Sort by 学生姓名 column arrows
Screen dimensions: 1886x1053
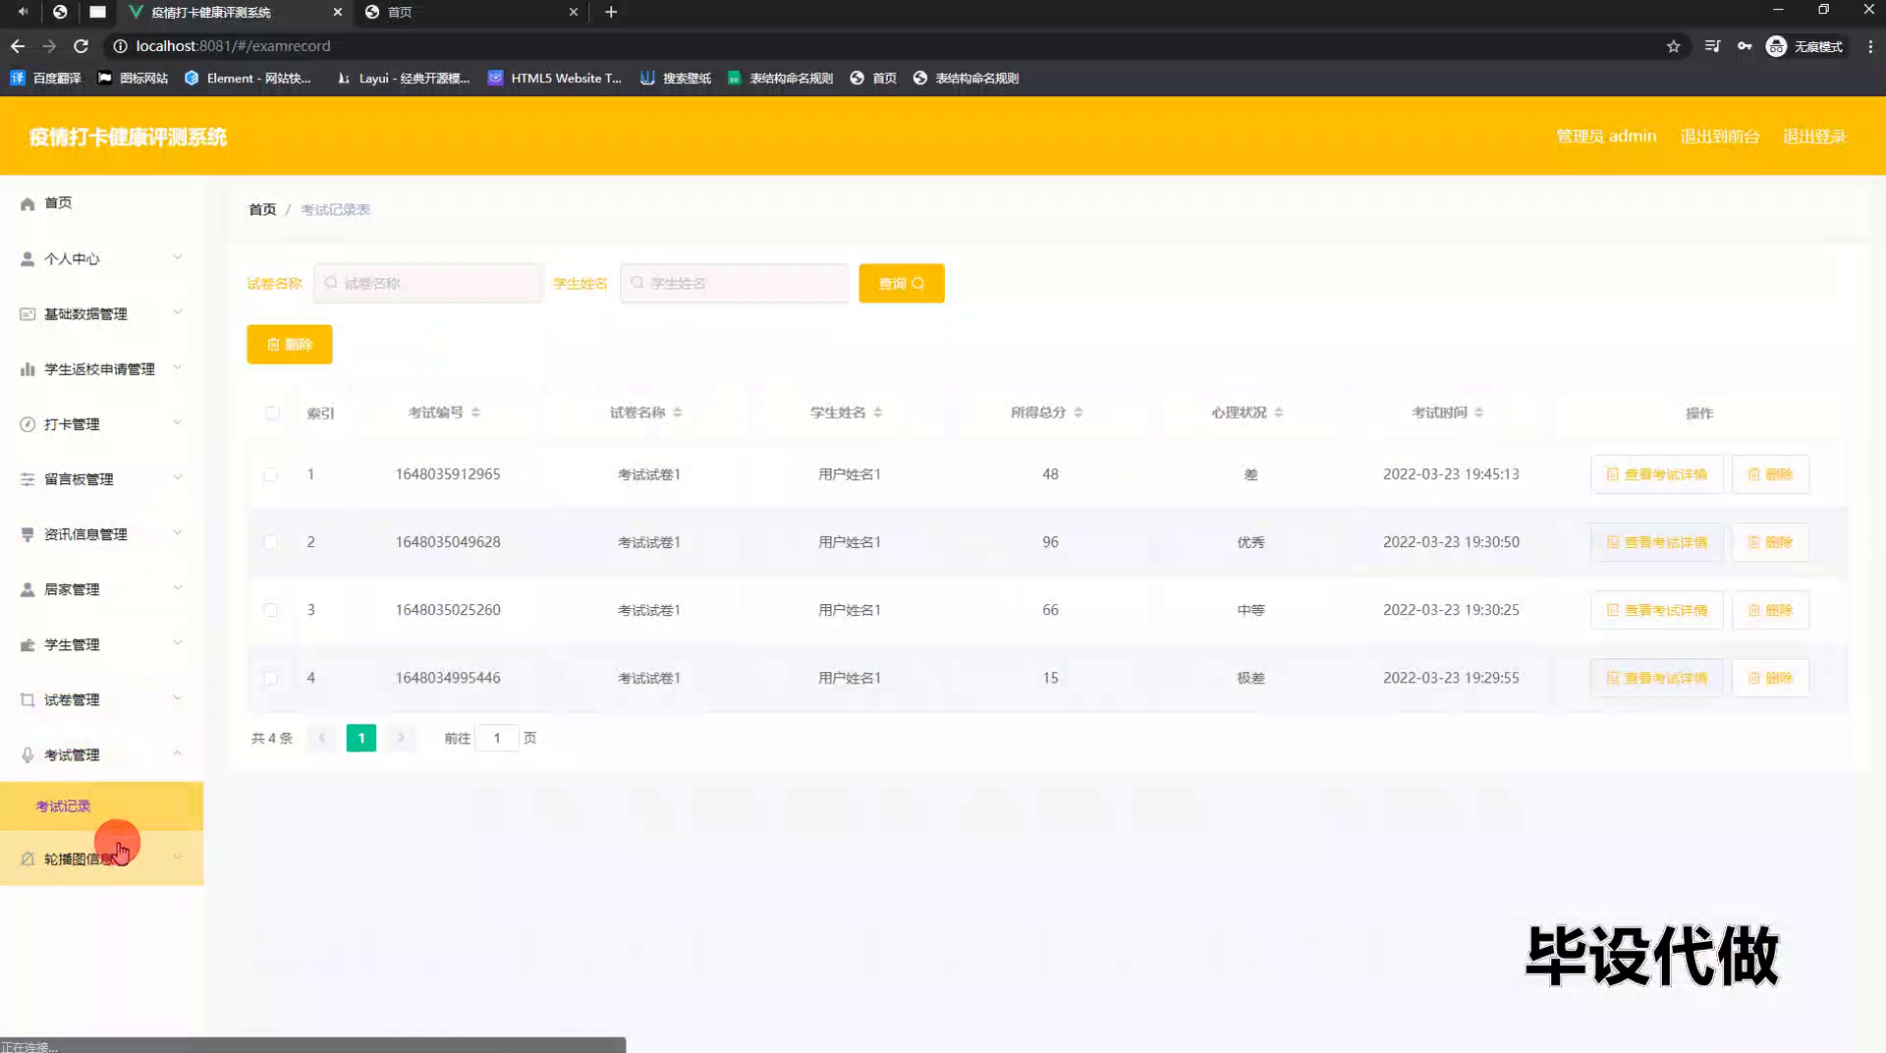pos(878,413)
